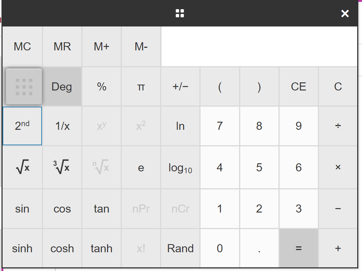
Task: Clear entry with the CE button
Action: tap(298, 87)
